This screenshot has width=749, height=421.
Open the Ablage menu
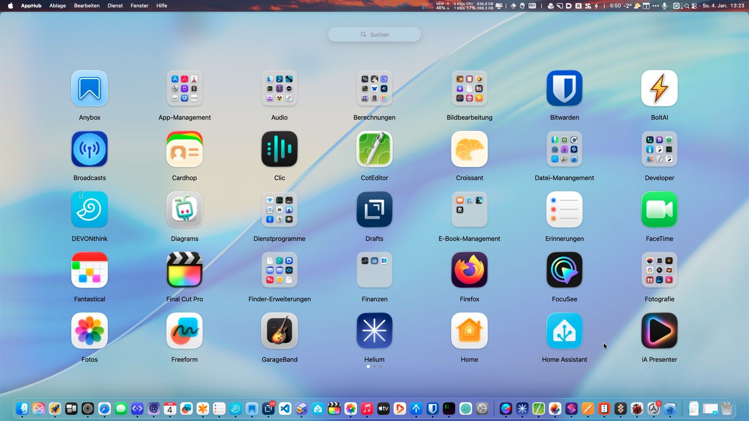pyautogui.click(x=57, y=5)
